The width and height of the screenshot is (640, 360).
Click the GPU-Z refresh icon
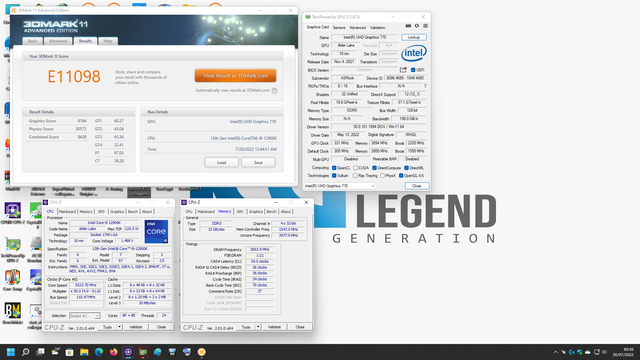[417, 26]
